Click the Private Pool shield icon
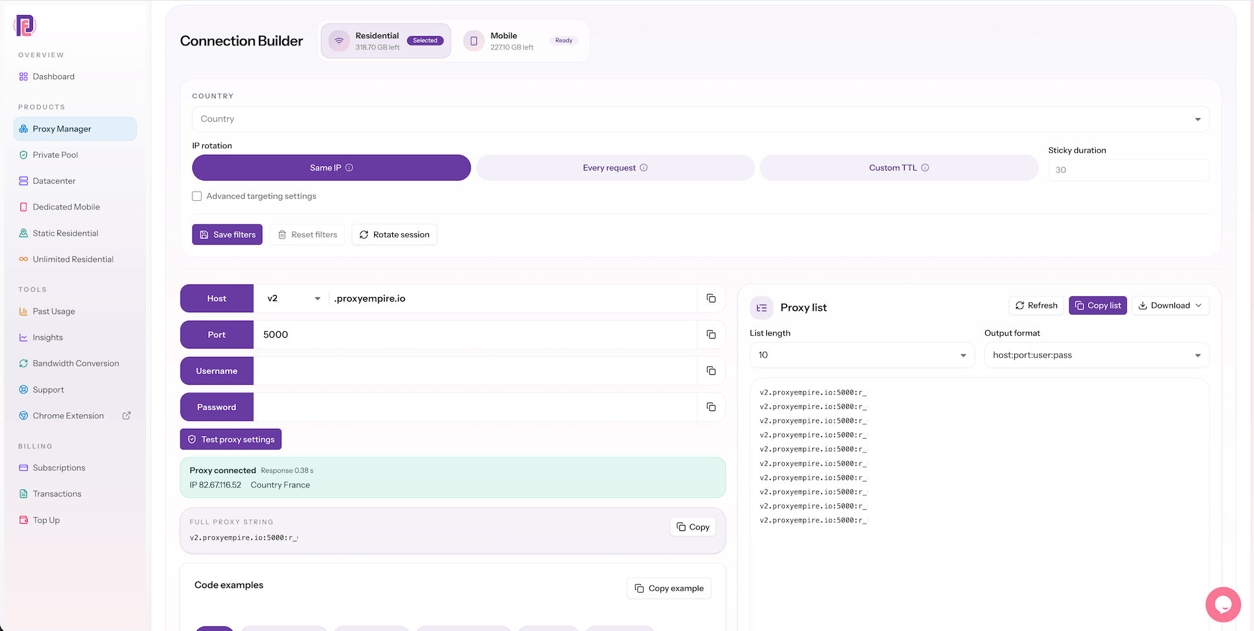Screen dimensions: 1254x631 (x=24, y=155)
